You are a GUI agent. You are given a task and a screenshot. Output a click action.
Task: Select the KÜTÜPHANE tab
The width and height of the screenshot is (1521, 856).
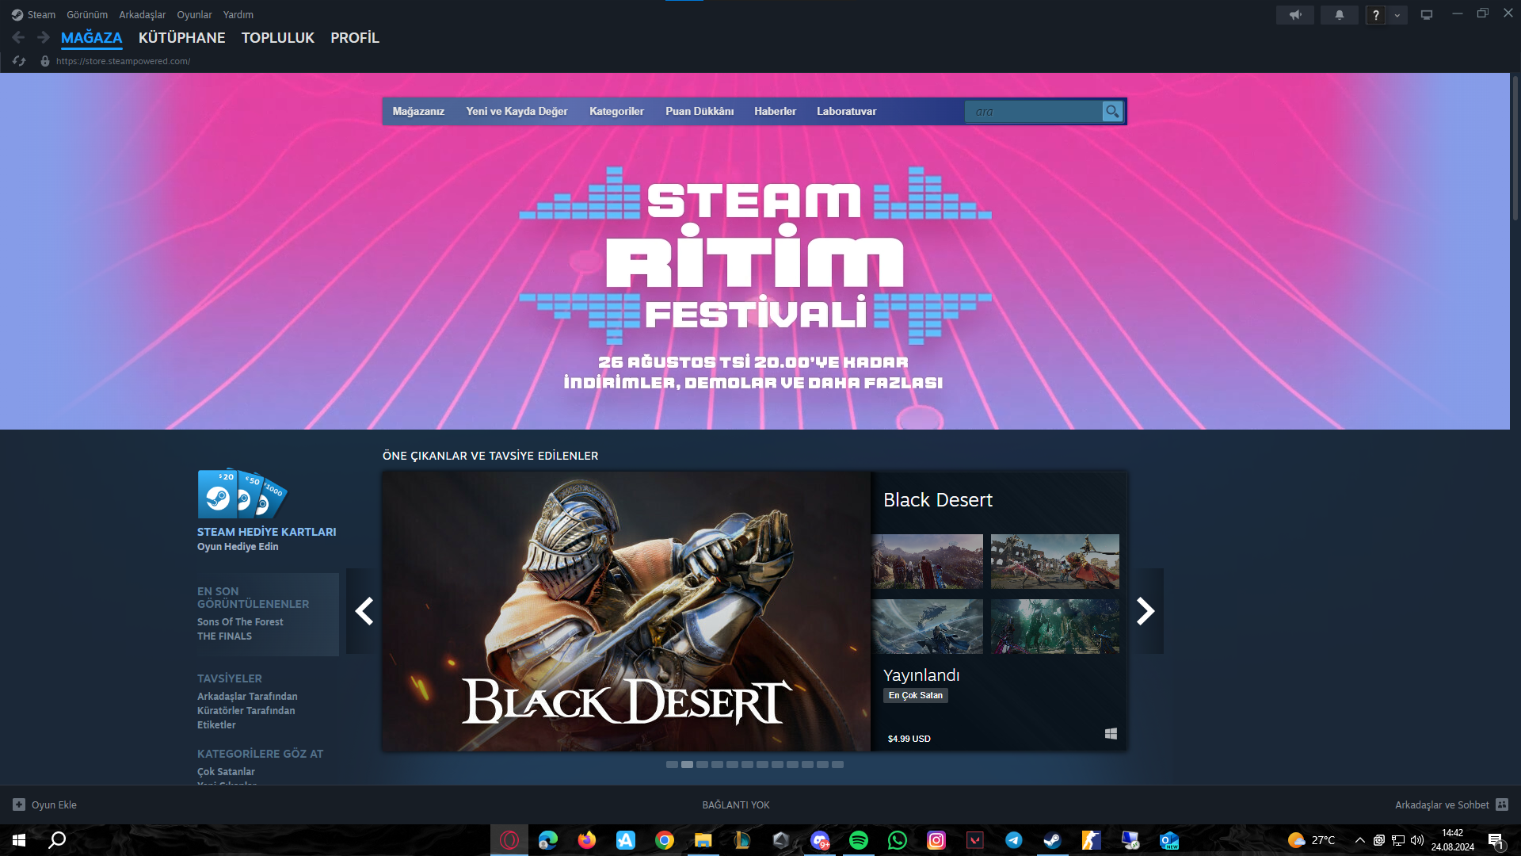pos(181,37)
